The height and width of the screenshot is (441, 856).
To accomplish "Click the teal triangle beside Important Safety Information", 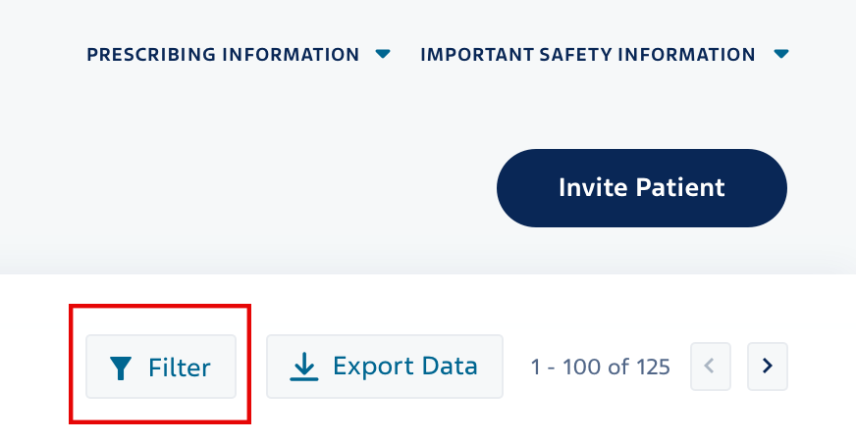I will pos(781,54).
